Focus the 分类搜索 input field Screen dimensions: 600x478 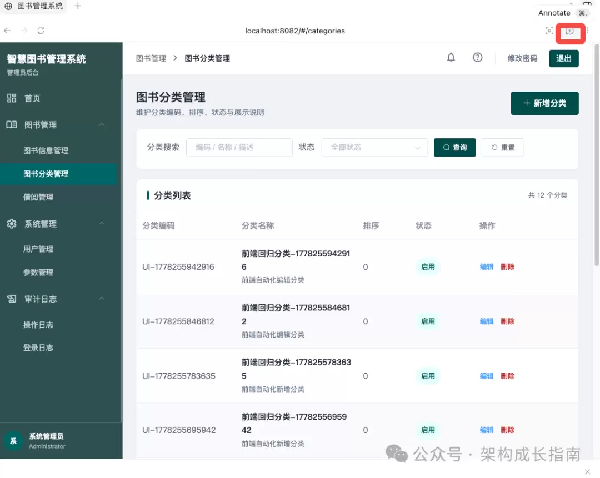(239, 147)
